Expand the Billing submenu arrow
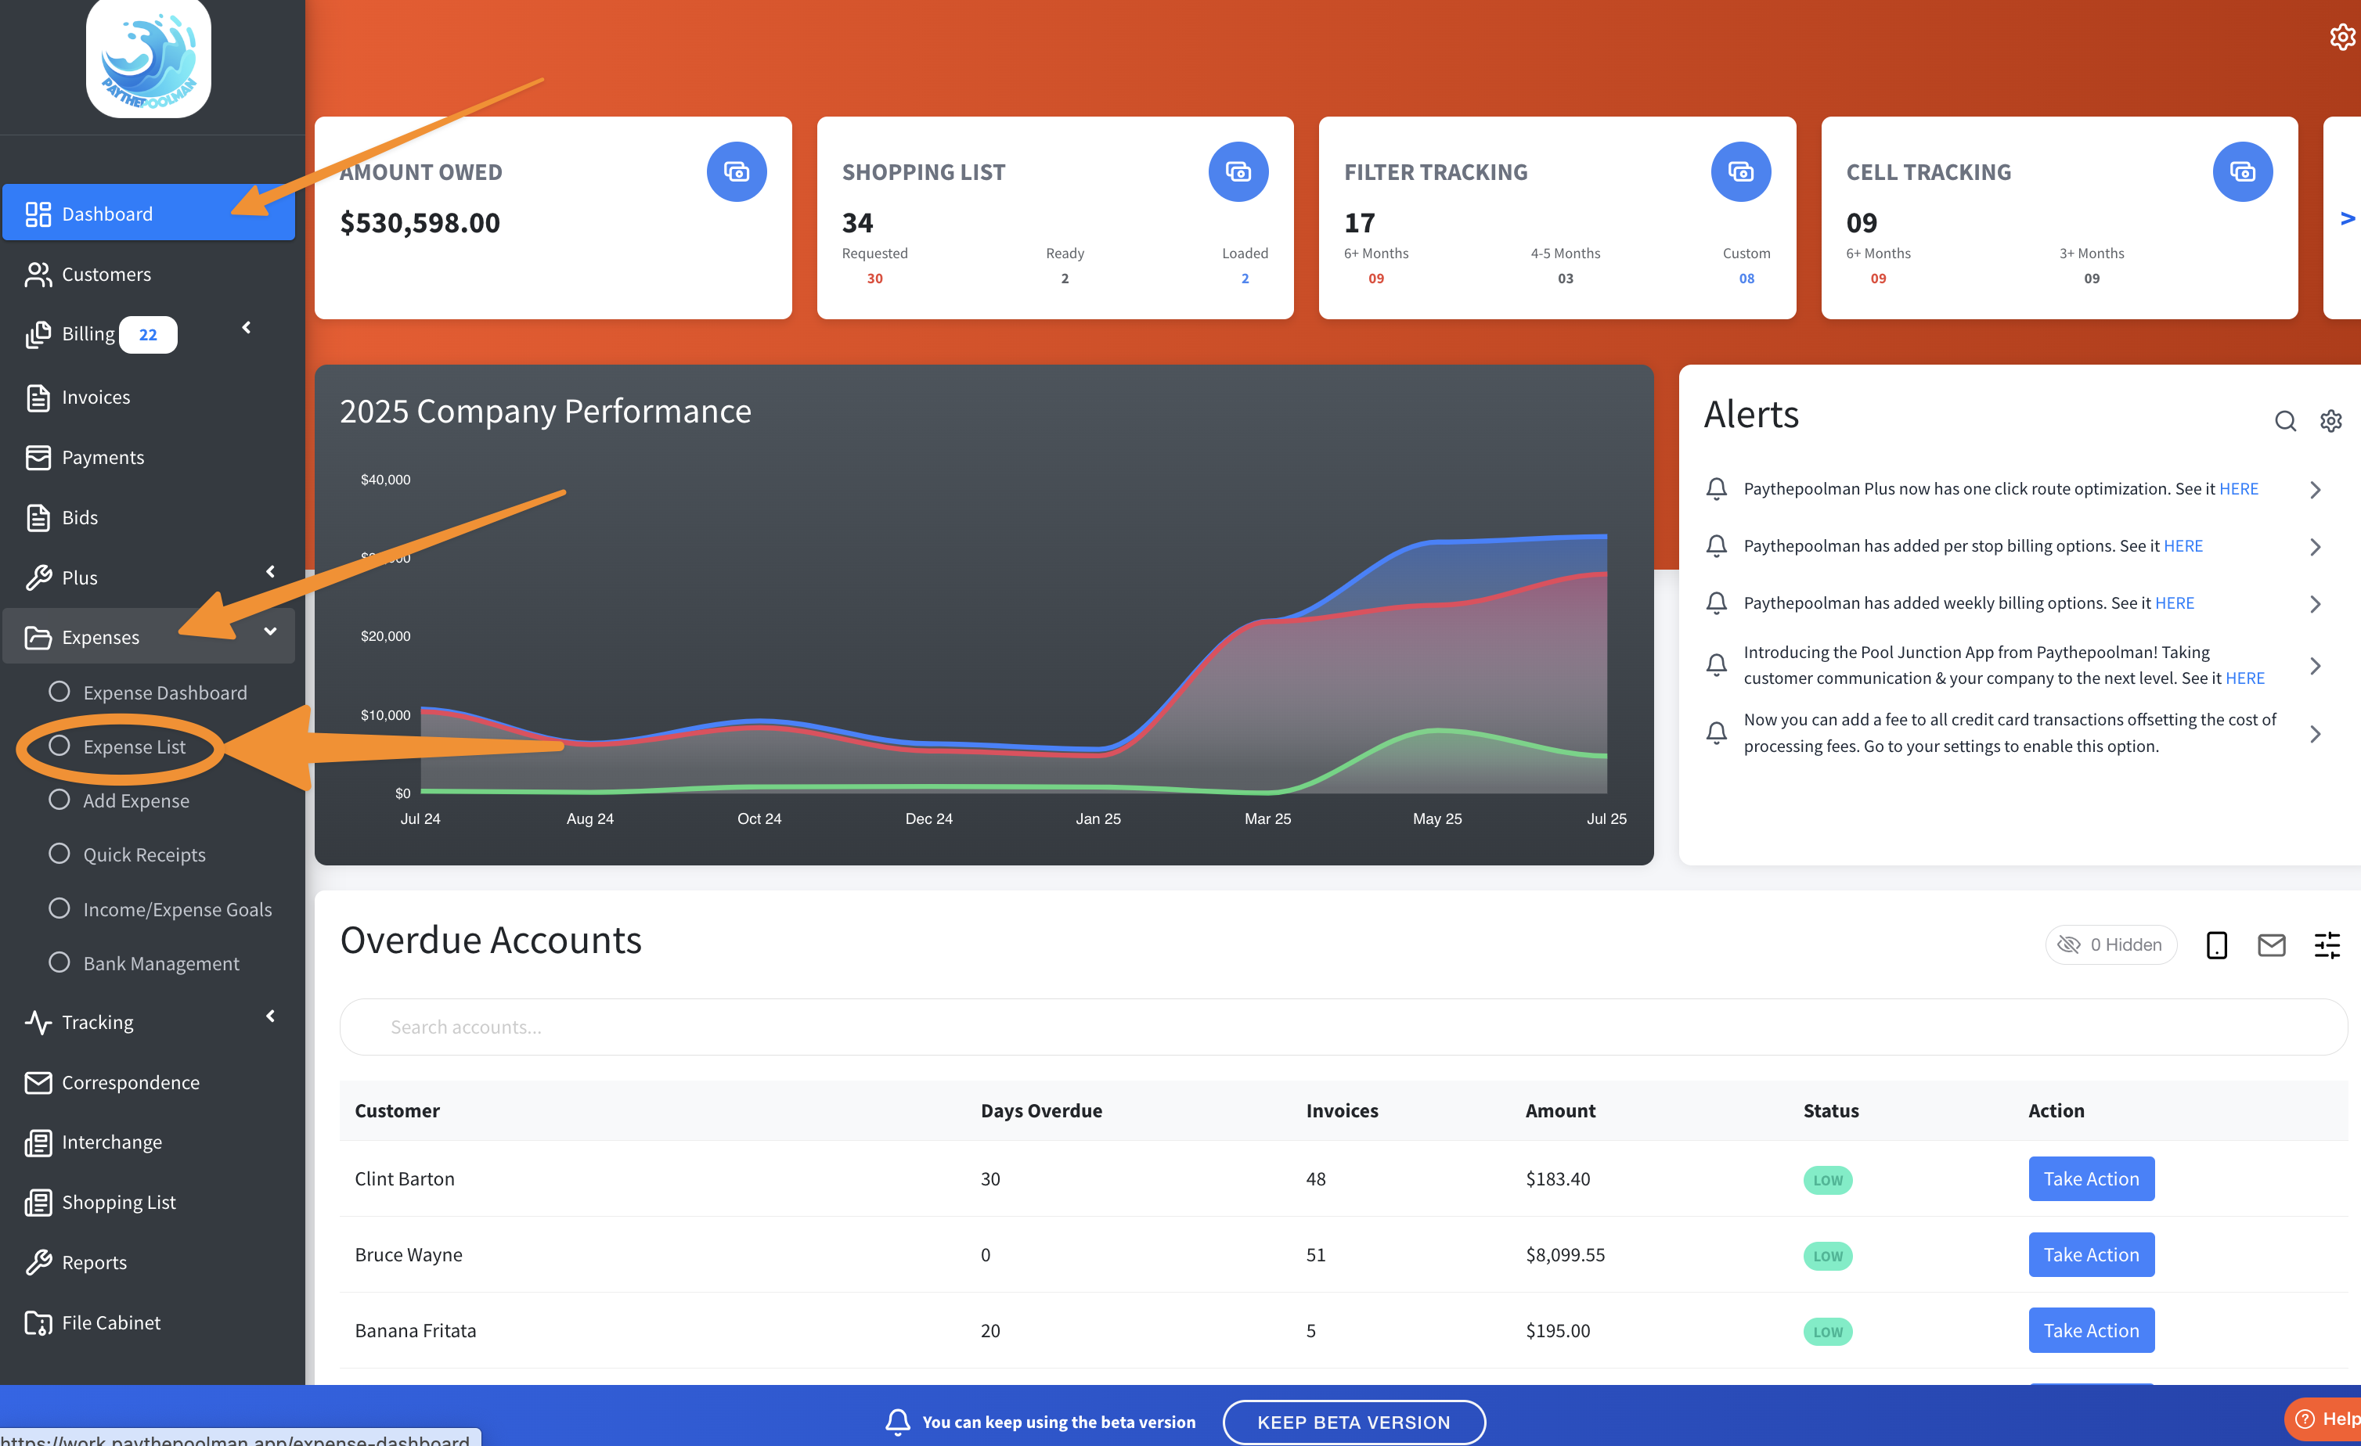This screenshot has width=2361, height=1446. click(247, 328)
